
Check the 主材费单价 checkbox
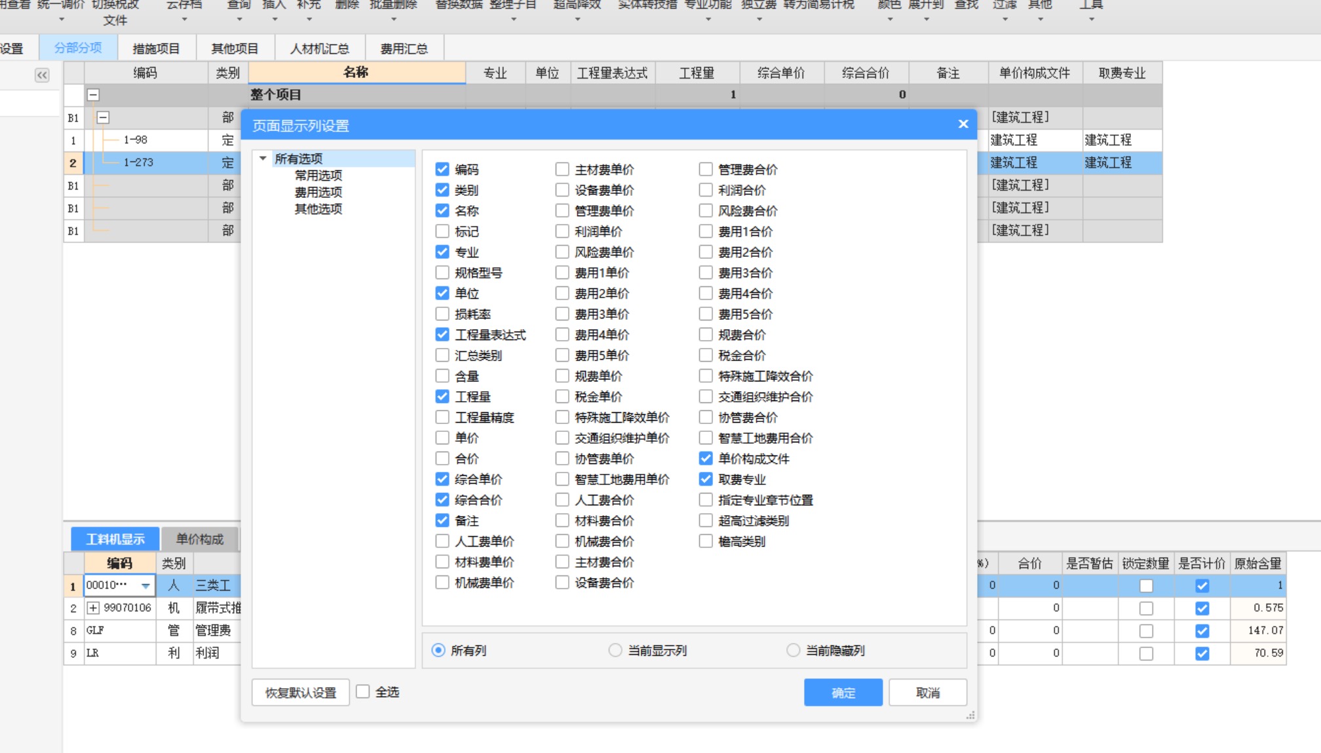pos(562,170)
